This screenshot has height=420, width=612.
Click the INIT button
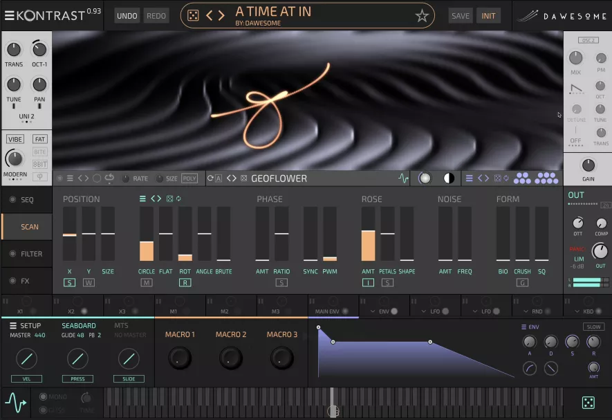point(488,15)
